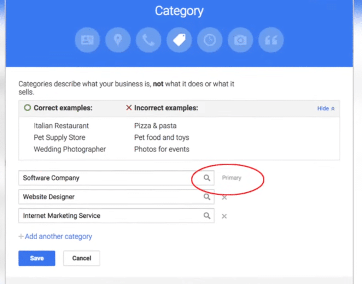362x284 pixels.
Task: Save the category changes
Action: point(36,258)
